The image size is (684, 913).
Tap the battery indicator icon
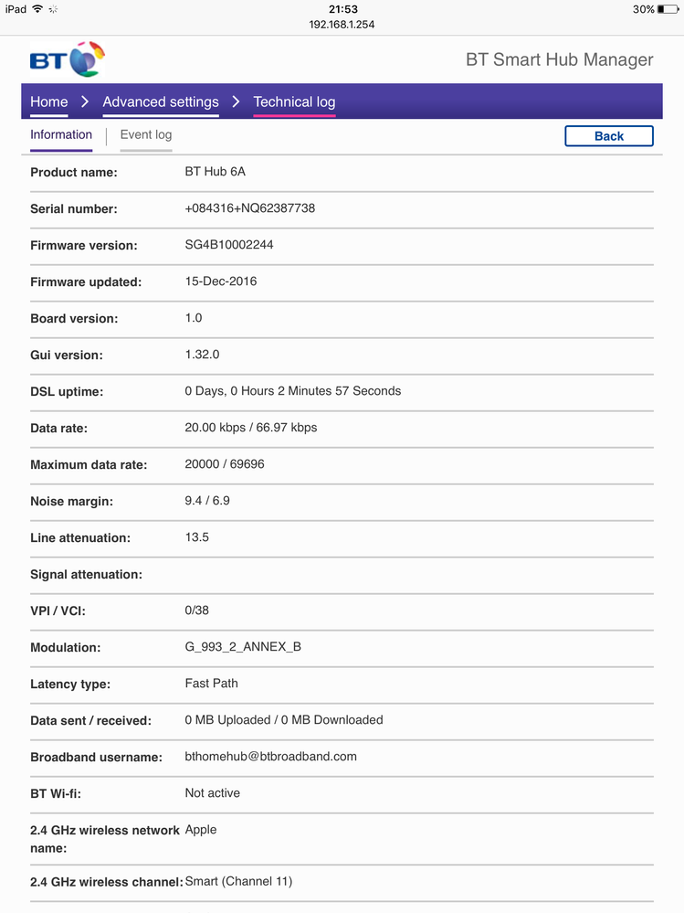pyautogui.click(x=668, y=9)
